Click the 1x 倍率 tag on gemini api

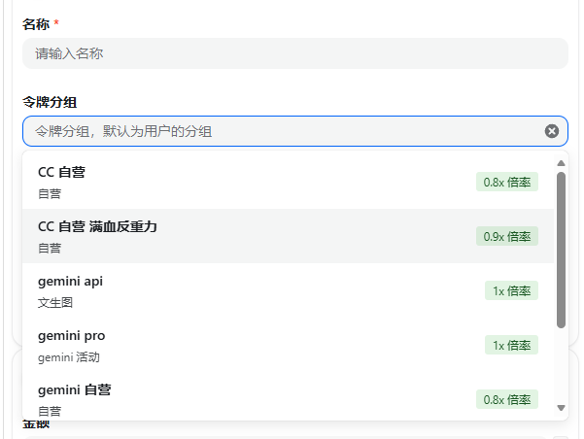[511, 290]
